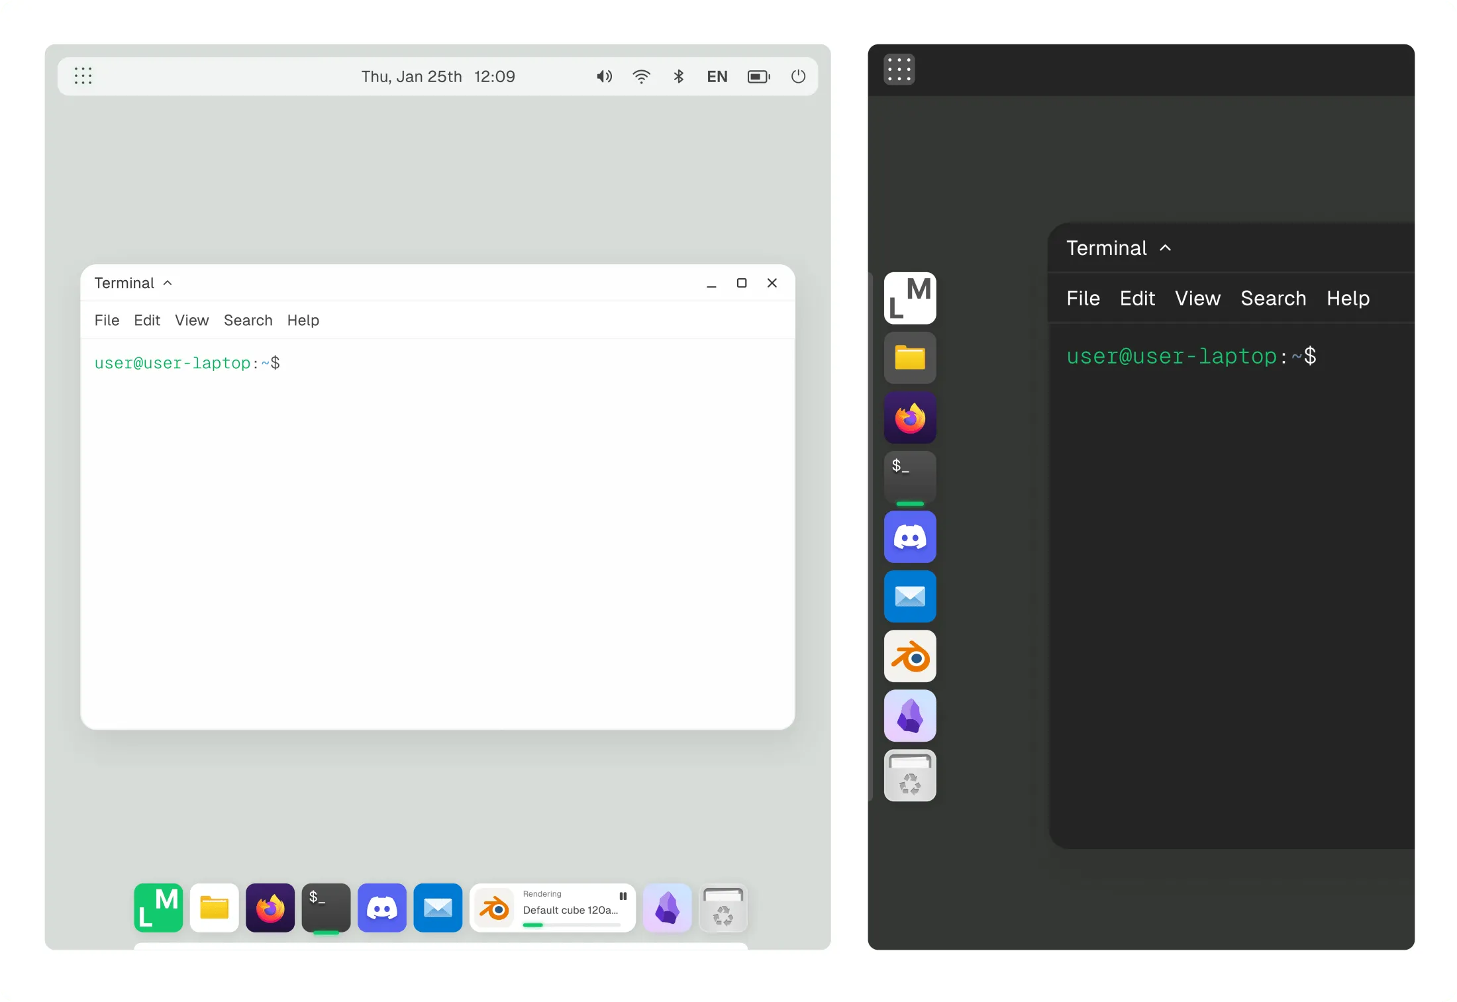
Task: Open the Edit menu in light terminal
Action: (147, 321)
